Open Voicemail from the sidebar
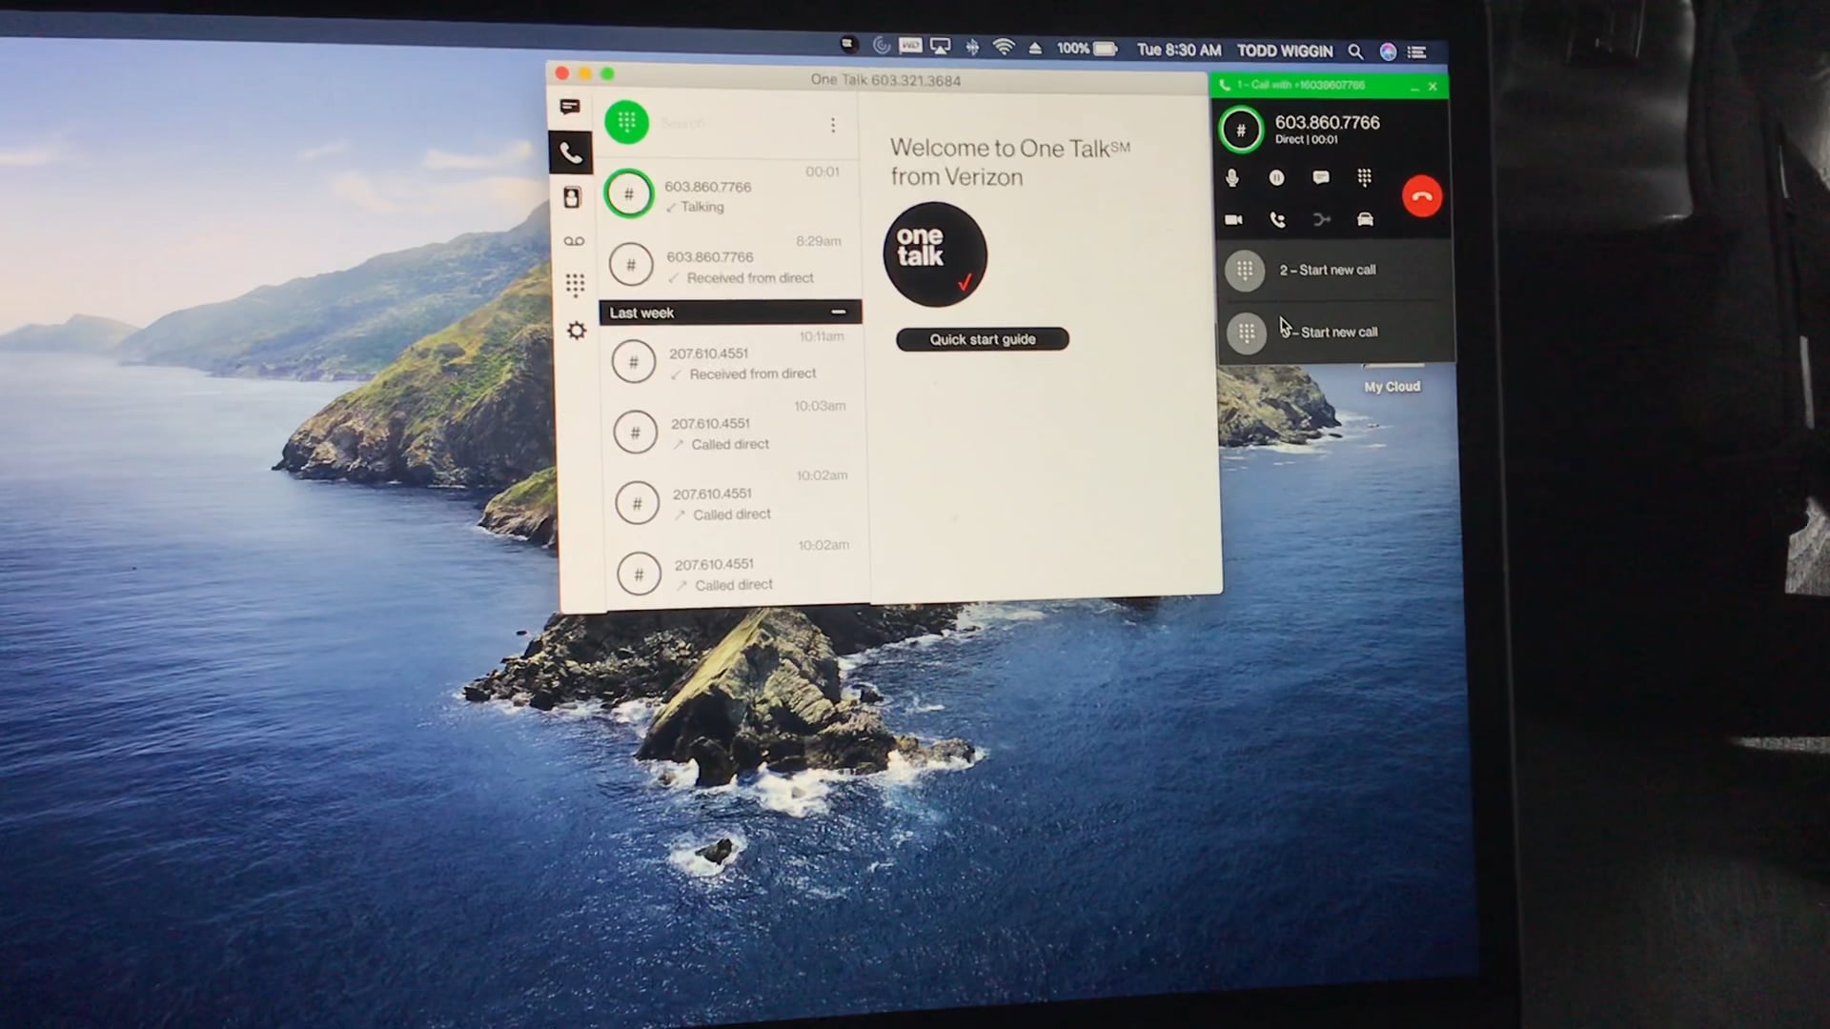The width and height of the screenshot is (1830, 1029). [573, 240]
